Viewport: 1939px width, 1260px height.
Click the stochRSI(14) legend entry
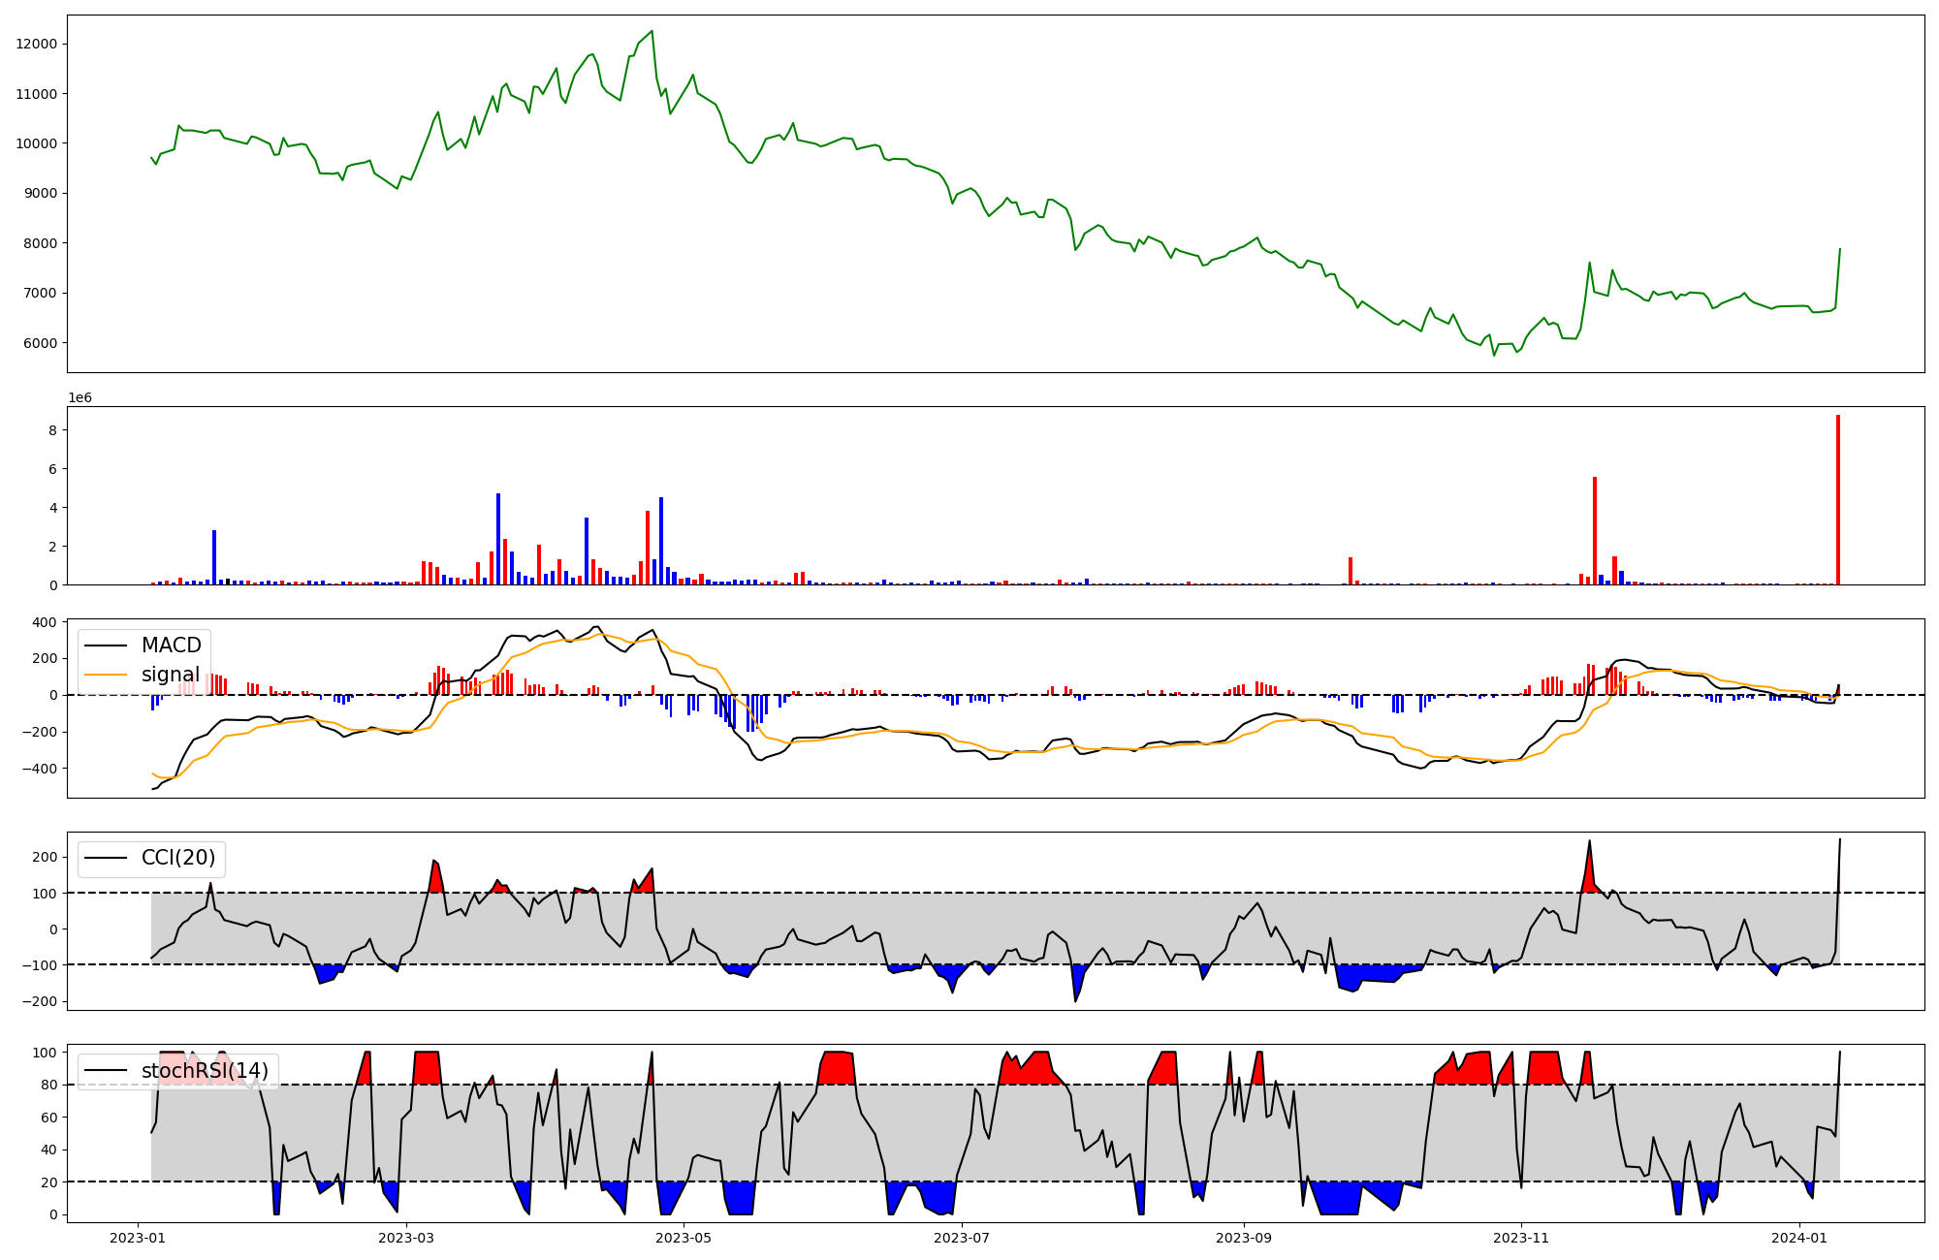click(x=205, y=1071)
